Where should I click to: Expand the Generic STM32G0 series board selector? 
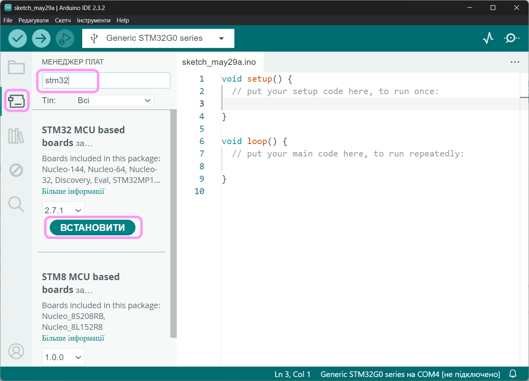158,38
